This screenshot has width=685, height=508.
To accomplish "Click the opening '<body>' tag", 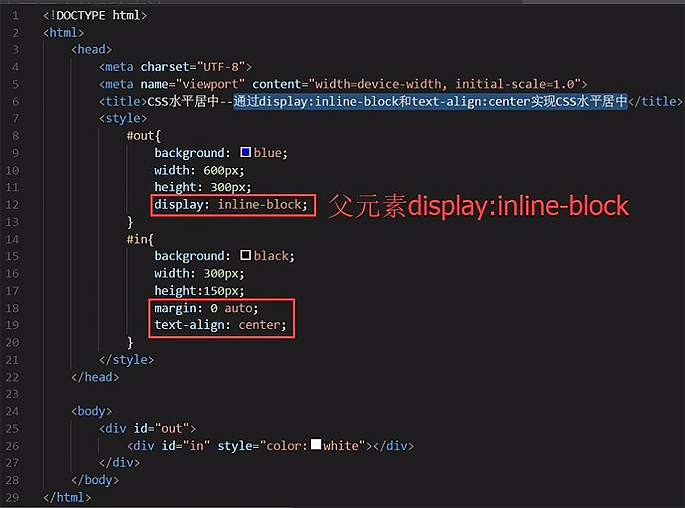I will click(x=91, y=411).
